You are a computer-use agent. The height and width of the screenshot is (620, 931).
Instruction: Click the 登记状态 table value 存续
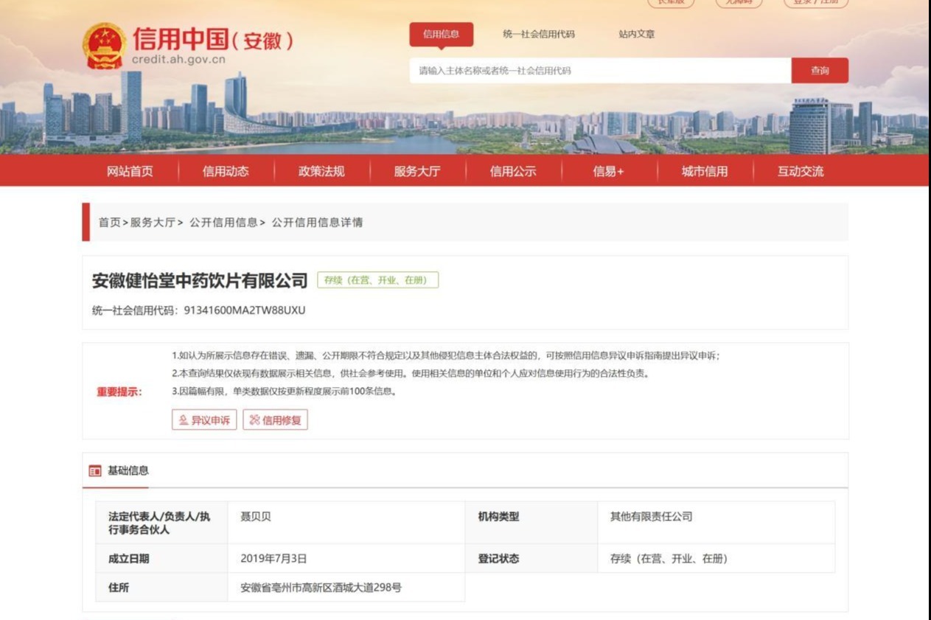click(669, 559)
